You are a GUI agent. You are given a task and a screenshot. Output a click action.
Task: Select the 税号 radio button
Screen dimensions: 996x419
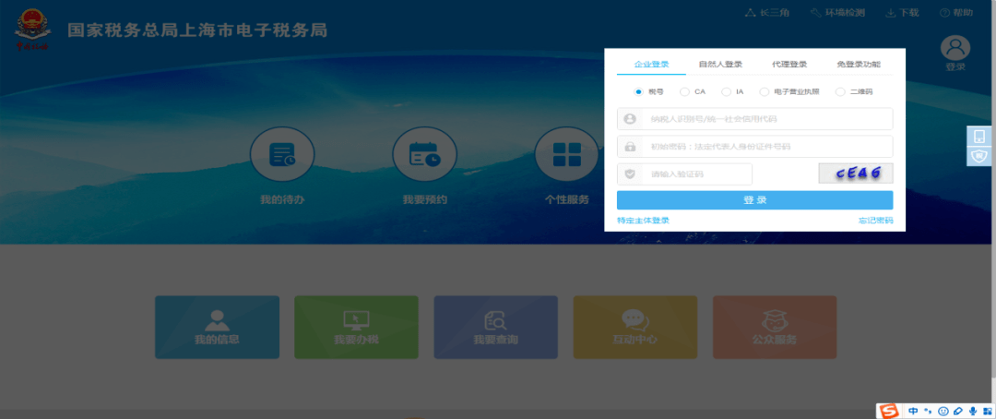coord(638,91)
